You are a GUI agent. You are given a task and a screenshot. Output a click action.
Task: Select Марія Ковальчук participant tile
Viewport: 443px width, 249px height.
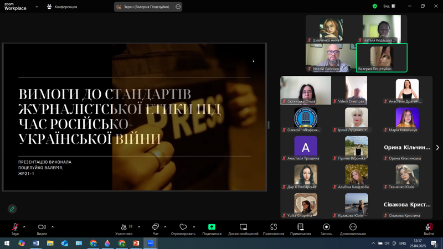[407, 119]
